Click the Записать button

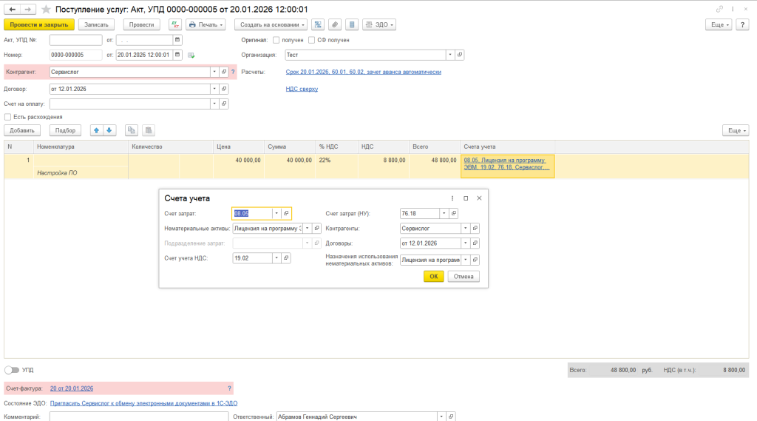click(97, 24)
